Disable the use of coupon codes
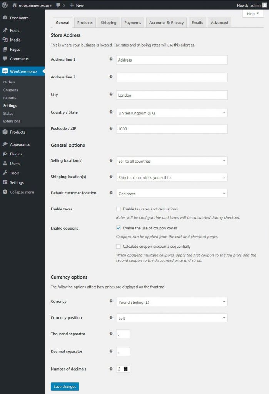The image size is (269, 394). pyautogui.click(x=118, y=228)
